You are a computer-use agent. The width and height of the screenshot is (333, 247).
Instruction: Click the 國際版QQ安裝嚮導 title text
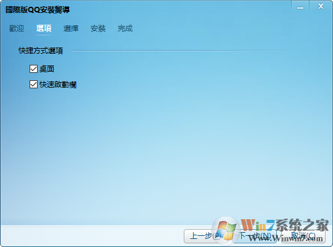[x=38, y=10]
